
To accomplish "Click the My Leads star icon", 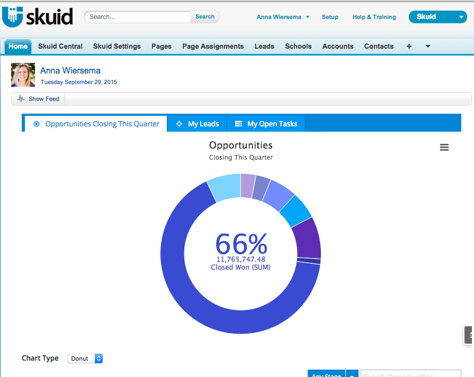I will point(180,123).
